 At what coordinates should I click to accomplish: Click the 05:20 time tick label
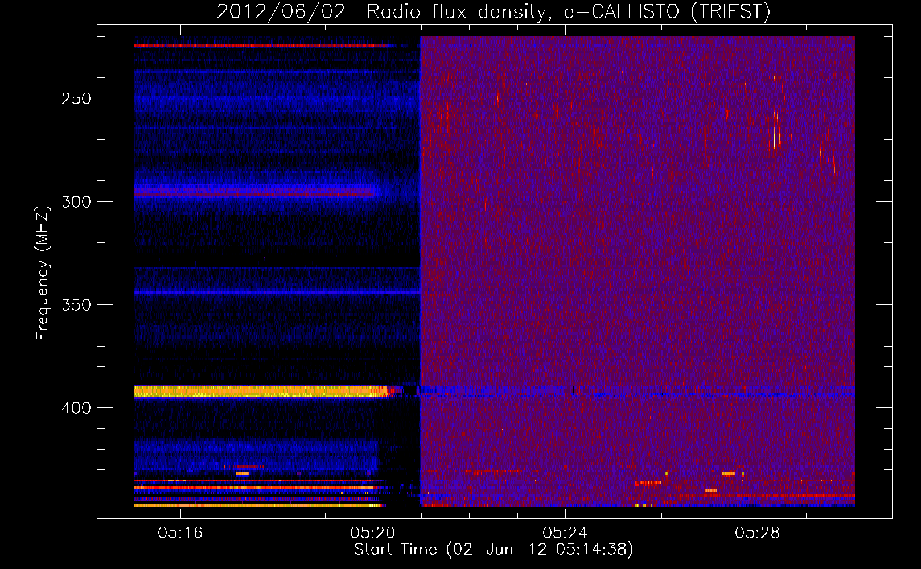click(x=373, y=533)
